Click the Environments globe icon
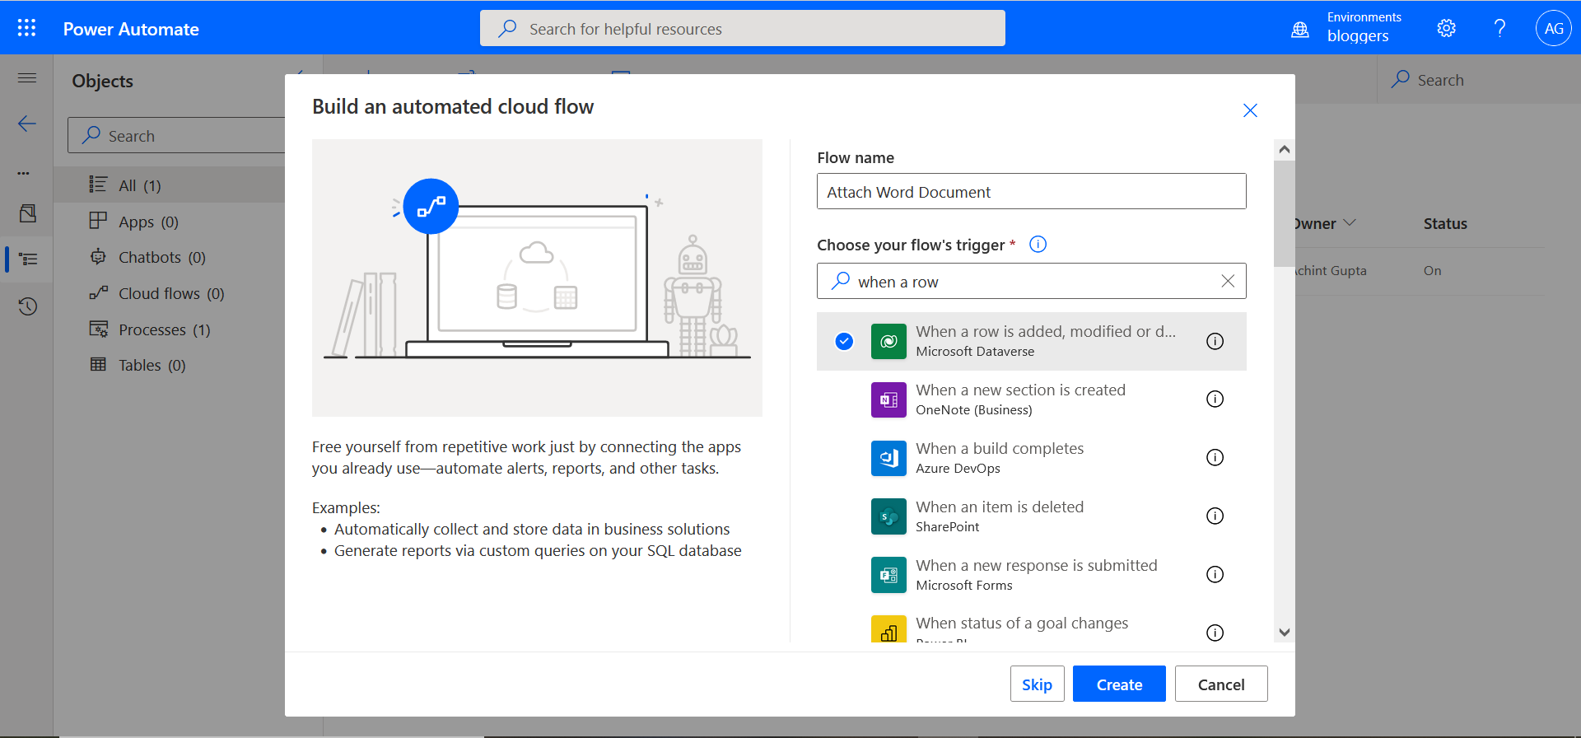The height and width of the screenshot is (738, 1581). pyautogui.click(x=1300, y=30)
